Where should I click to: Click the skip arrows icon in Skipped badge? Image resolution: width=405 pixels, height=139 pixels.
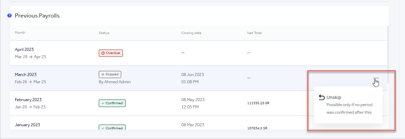[x=103, y=74]
